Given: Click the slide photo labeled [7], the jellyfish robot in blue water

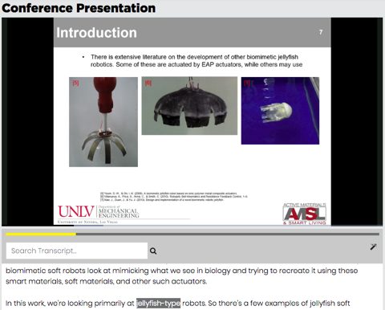Looking at the screenshot, I should click(280, 111).
